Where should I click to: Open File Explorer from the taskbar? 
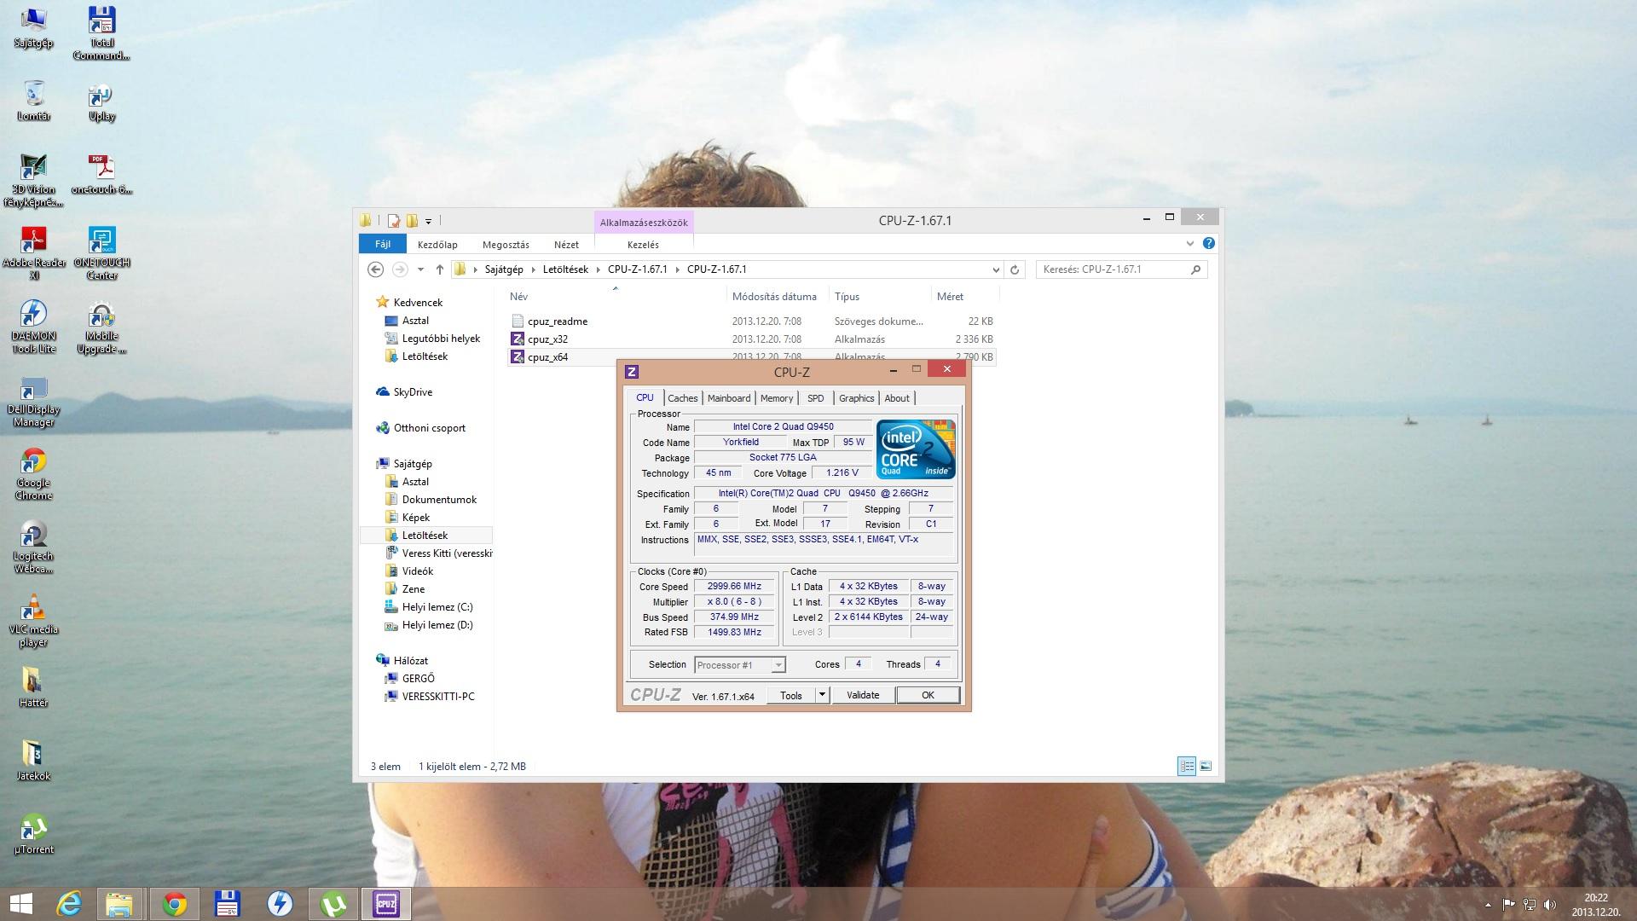pyautogui.click(x=119, y=904)
